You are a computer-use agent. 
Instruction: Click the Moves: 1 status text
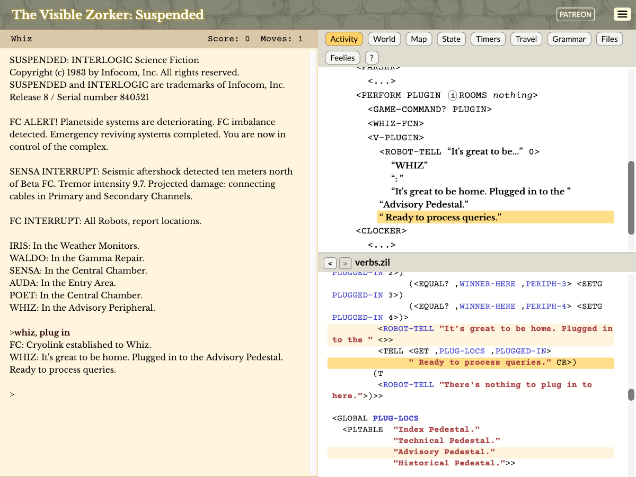[281, 39]
